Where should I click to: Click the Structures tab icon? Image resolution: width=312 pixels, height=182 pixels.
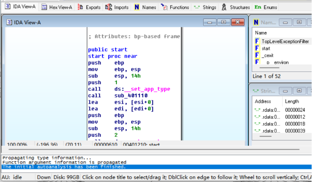pyautogui.click(x=224, y=7)
